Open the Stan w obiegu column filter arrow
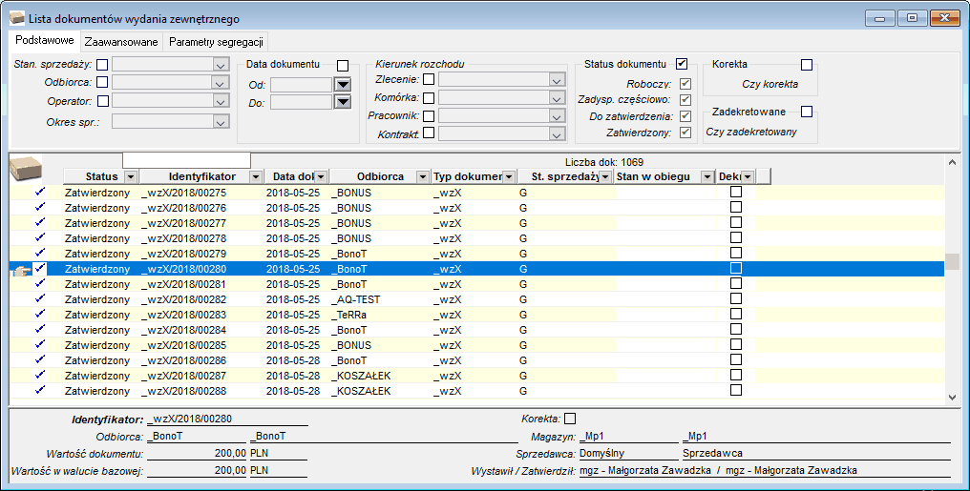 click(707, 177)
